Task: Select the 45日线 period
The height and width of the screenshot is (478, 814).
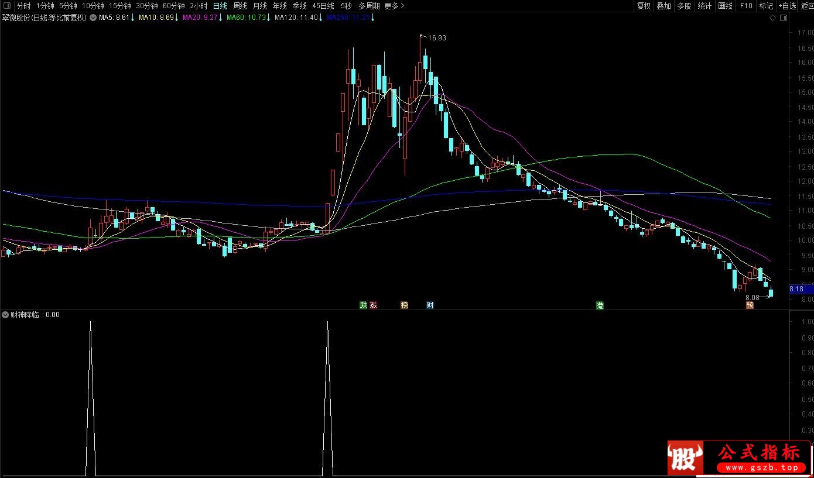Action: [323, 6]
